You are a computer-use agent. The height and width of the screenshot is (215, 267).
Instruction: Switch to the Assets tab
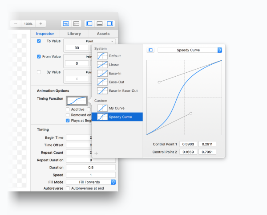[103, 34]
